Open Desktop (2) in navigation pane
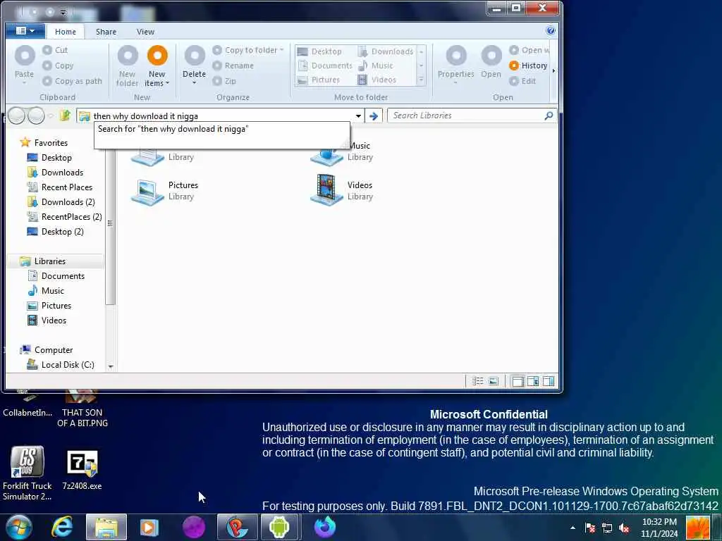This screenshot has width=722, height=541. [56, 231]
